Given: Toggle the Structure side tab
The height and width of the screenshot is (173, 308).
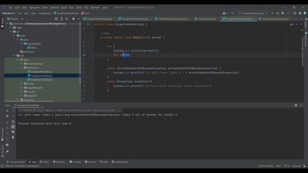Looking at the screenshot, I should tap(2, 151).
